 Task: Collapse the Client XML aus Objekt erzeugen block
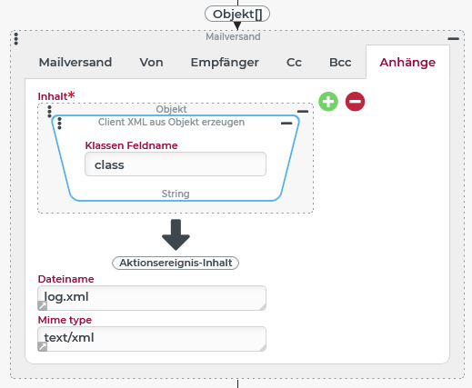(x=286, y=124)
